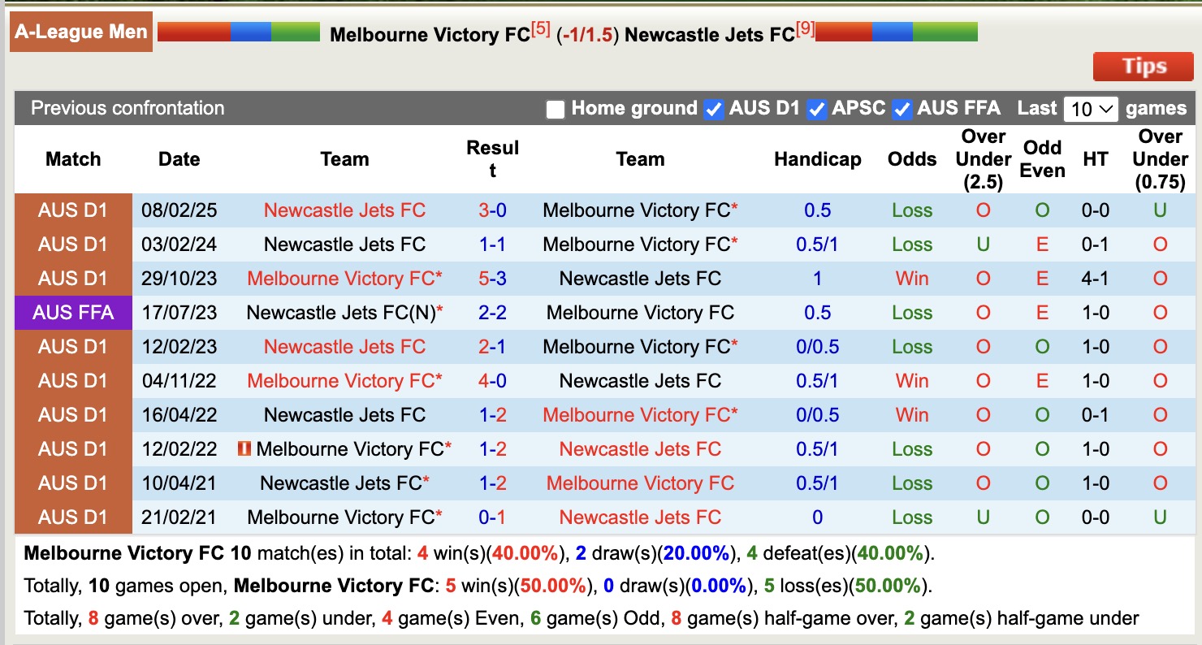
Task: Sort by the Handicap column header
Action: [818, 159]
